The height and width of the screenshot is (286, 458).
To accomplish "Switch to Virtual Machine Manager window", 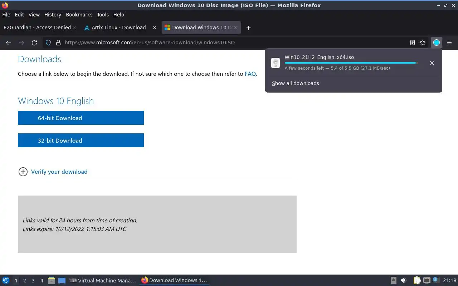I will coord(103,281).
